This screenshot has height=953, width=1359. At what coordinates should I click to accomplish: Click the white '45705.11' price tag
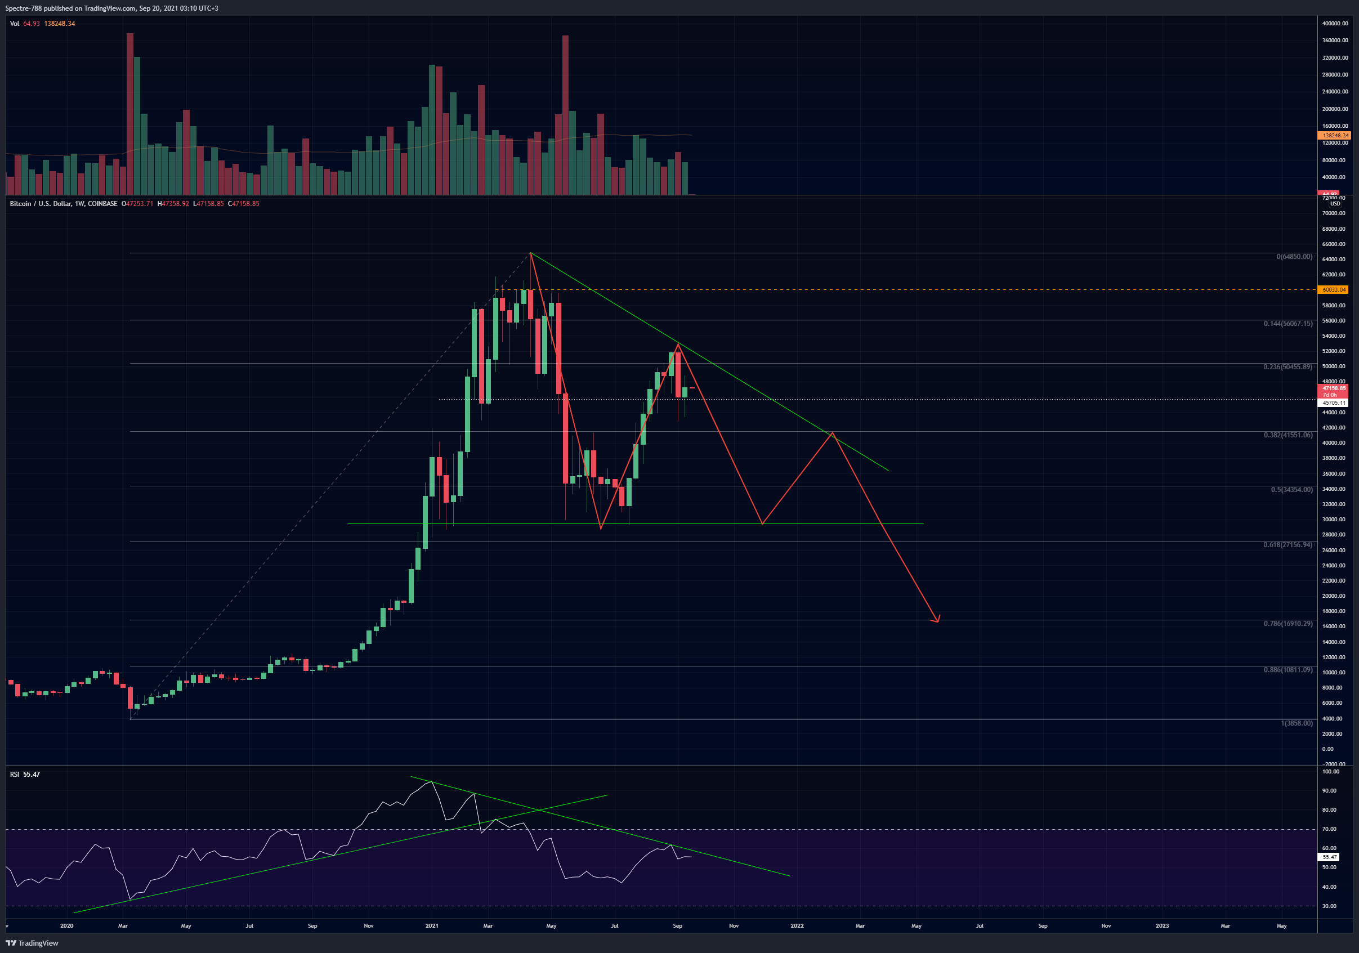coord(1334,402)
